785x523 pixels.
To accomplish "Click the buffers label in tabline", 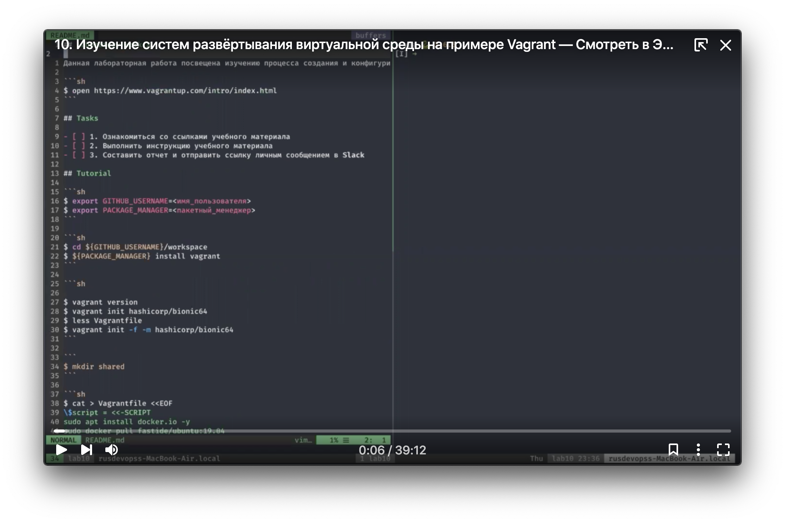I will point(371,35).
